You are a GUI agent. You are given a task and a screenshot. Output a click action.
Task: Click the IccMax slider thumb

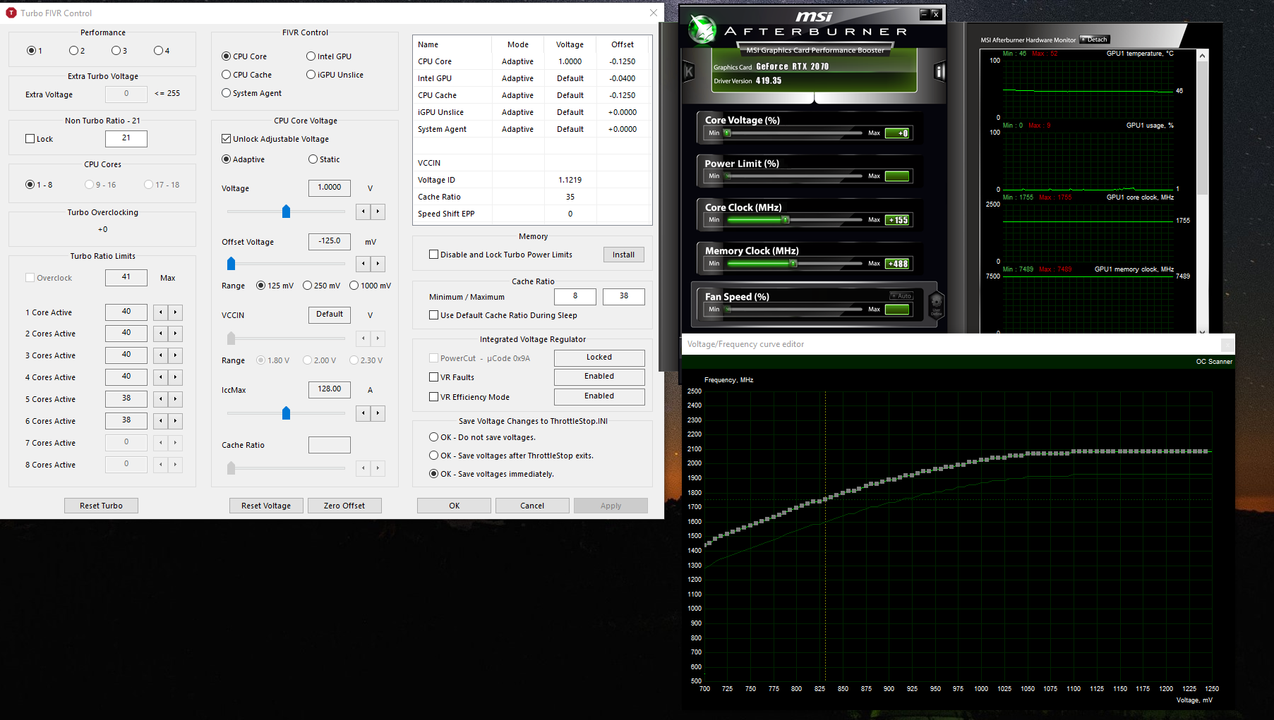coord(286,413)
